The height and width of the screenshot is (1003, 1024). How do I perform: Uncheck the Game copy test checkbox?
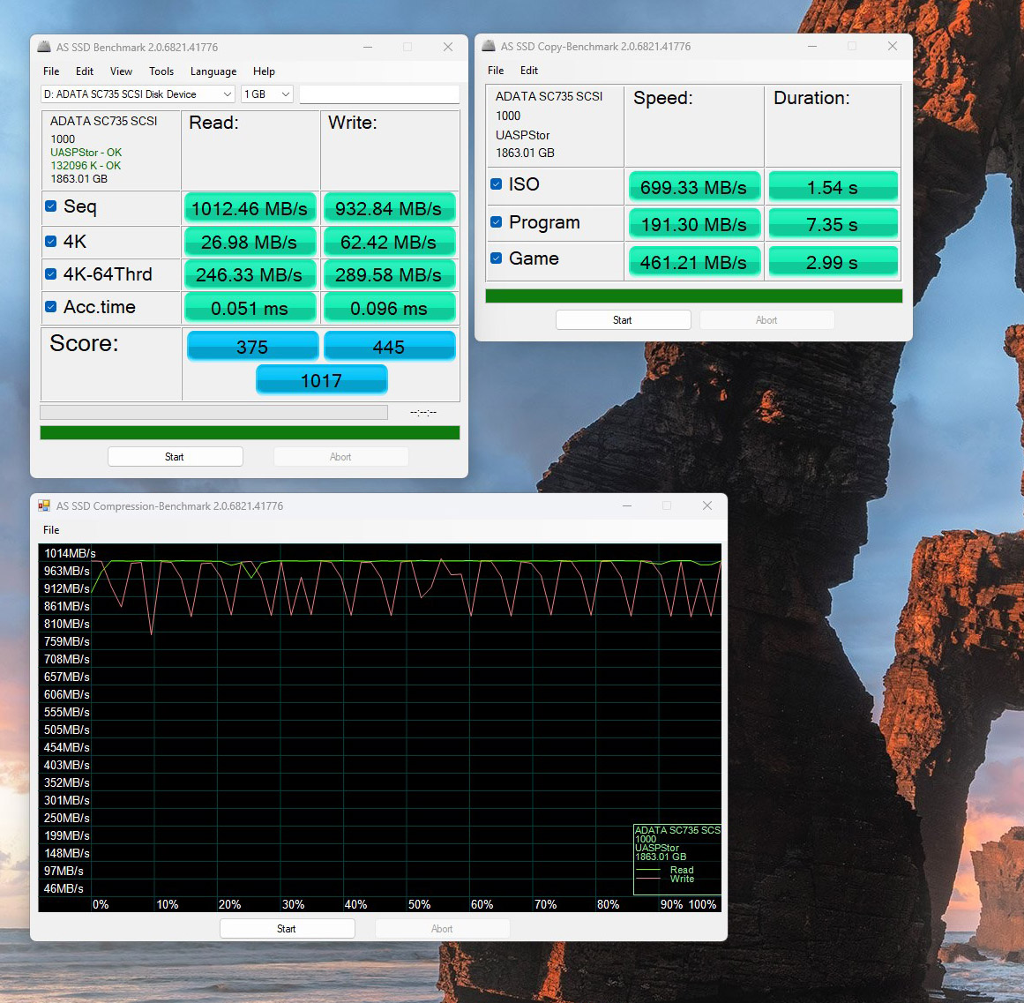496,258
